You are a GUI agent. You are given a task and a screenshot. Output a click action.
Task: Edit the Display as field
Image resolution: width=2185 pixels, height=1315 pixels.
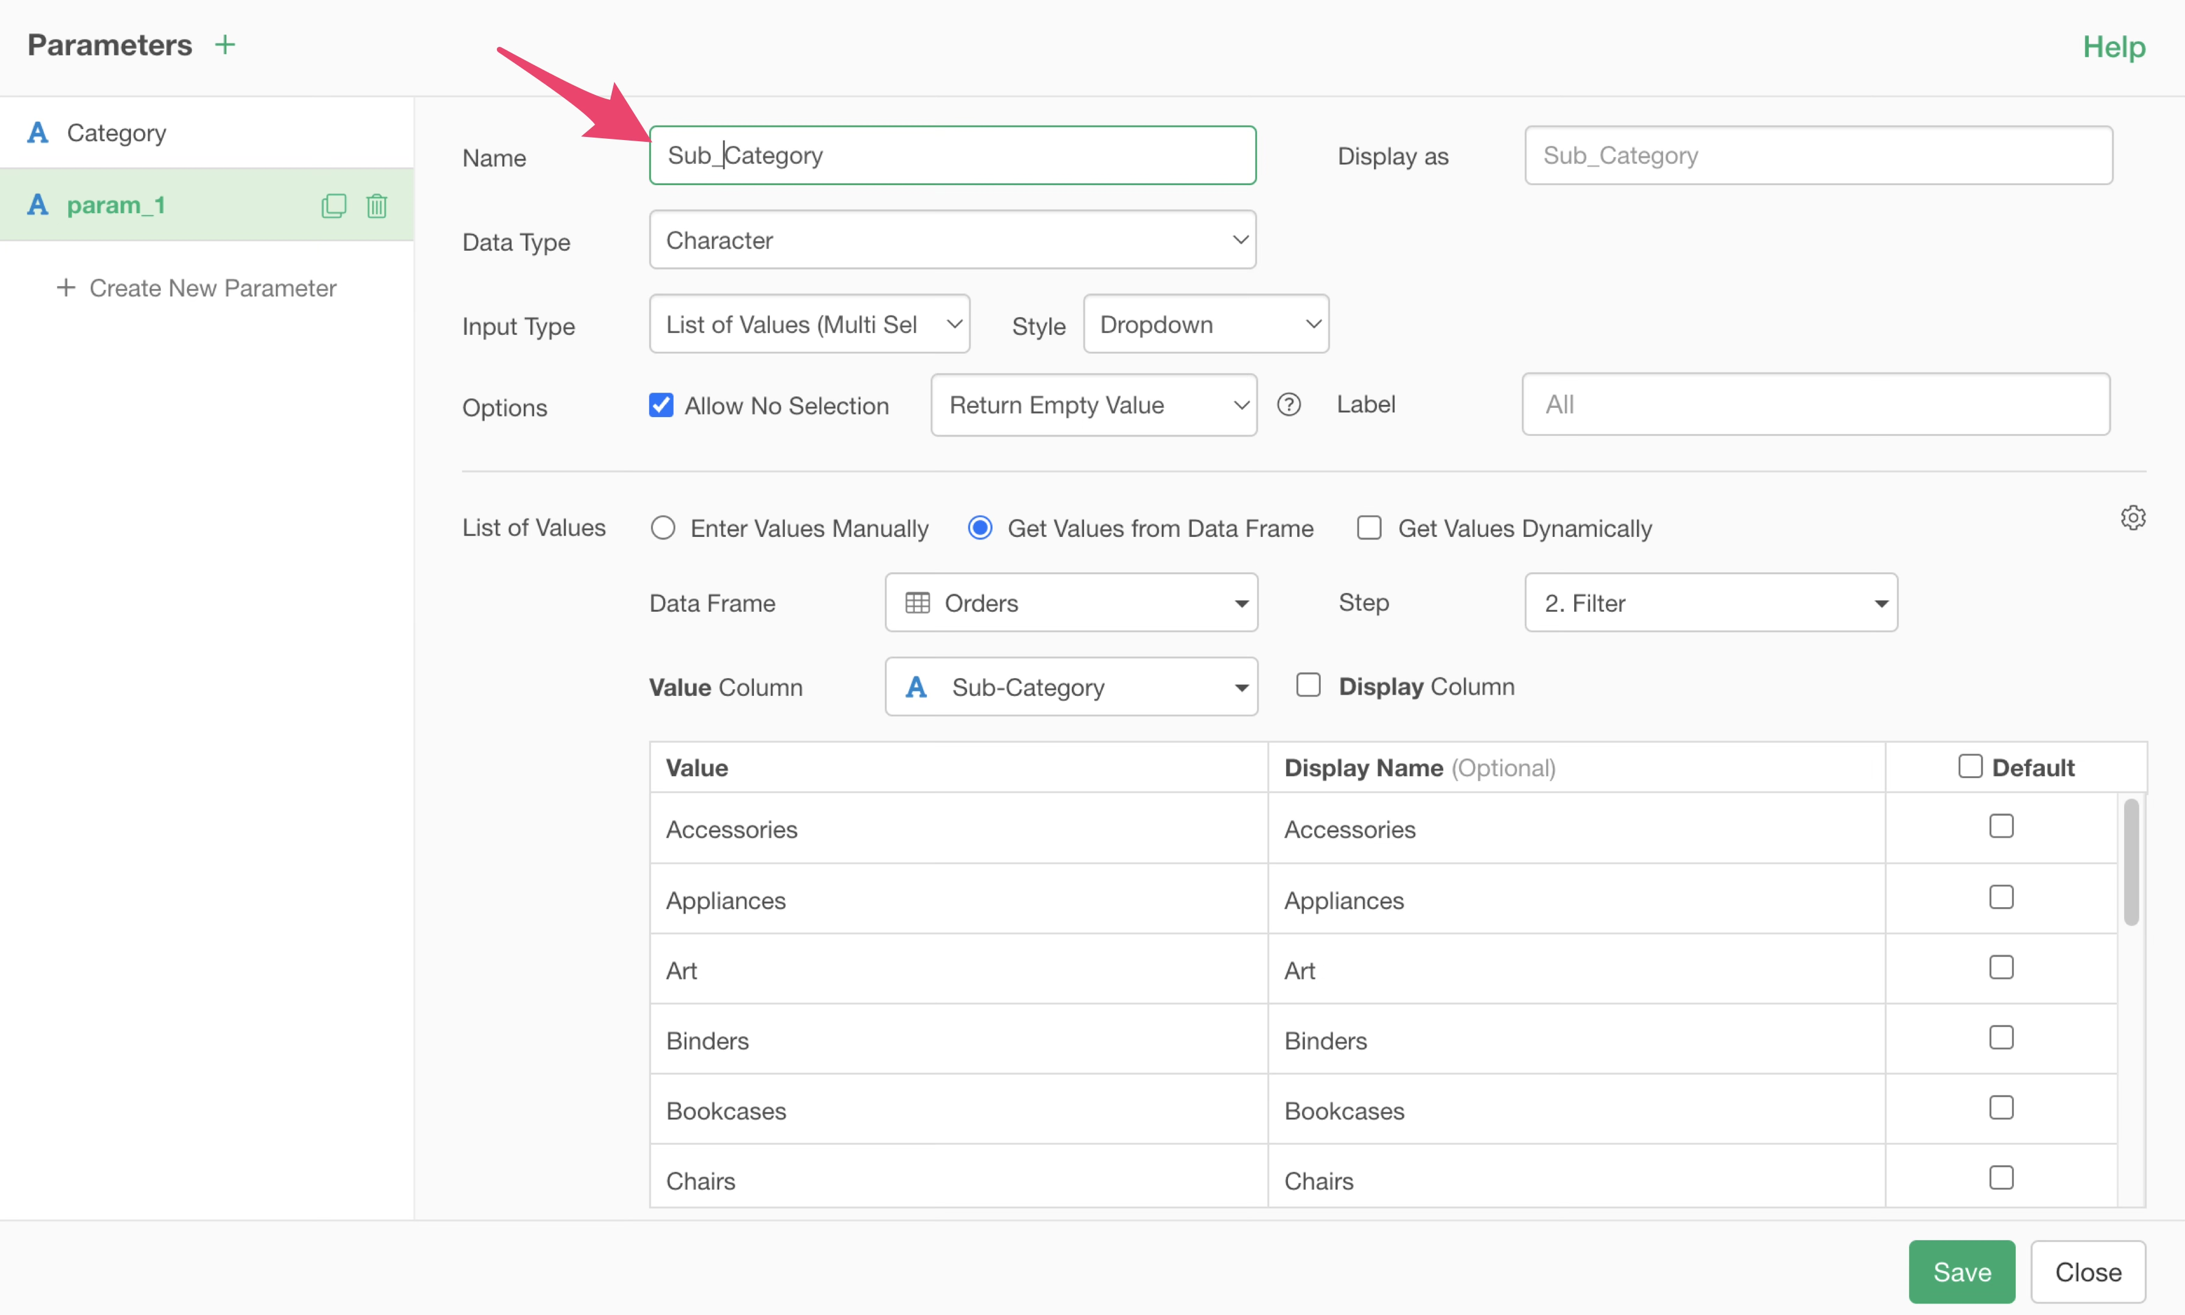(1818, 155)
